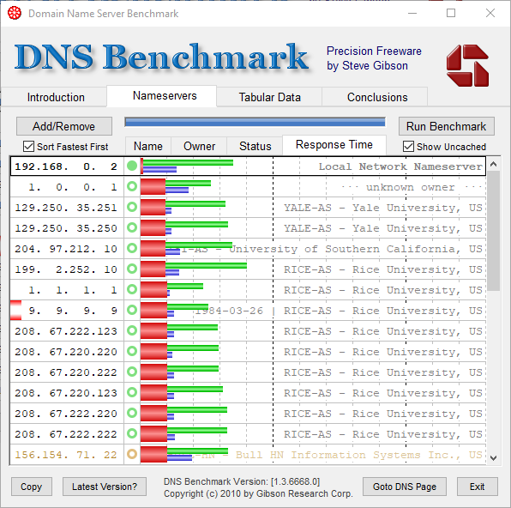Screen dimensions: 511x508
Task: Select IP address 156.154. 71. 22
Action: tap(66, 455)
